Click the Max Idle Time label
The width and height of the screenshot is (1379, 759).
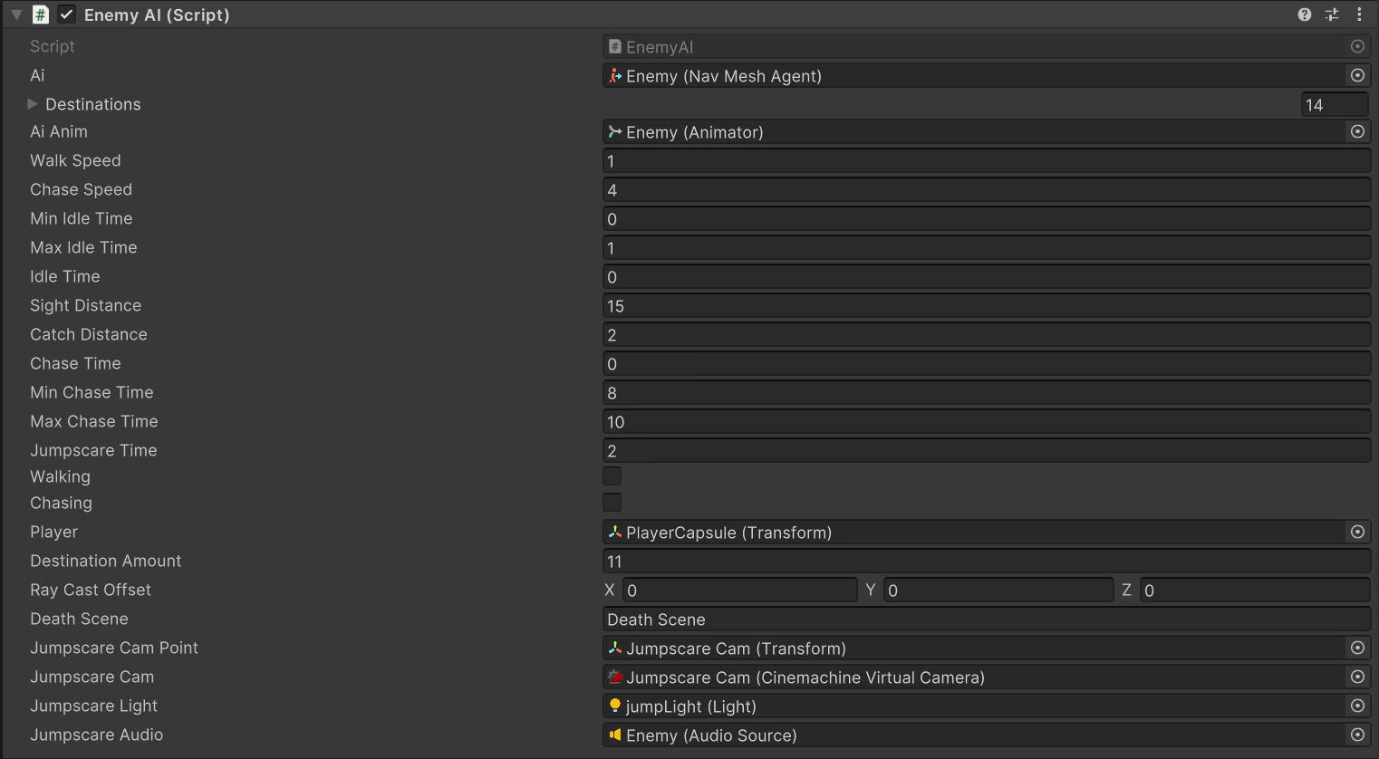[83, 247]
